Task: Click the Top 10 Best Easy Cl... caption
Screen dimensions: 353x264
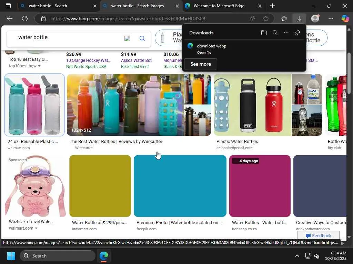Action: [x=29, y=59]
